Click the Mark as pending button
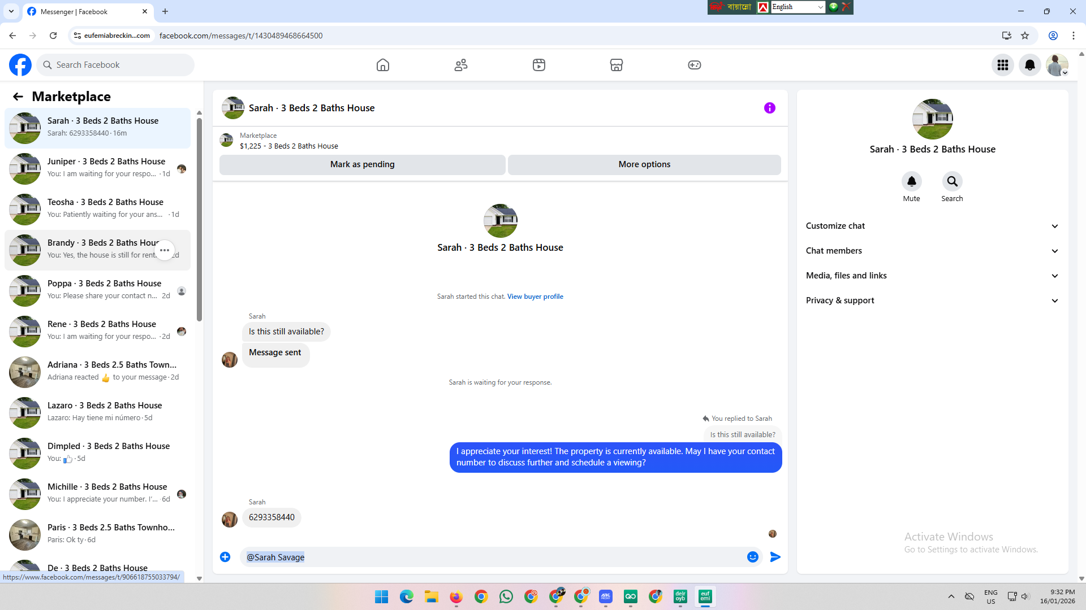 point(362,164)
